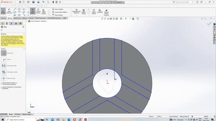Screen dimensions: 216x121
Task: Select the Line sketch tool
Action: 15,9
